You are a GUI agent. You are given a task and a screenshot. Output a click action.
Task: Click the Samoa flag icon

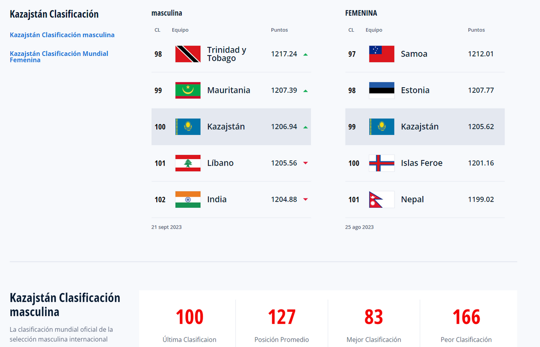[x=382, y=54]
